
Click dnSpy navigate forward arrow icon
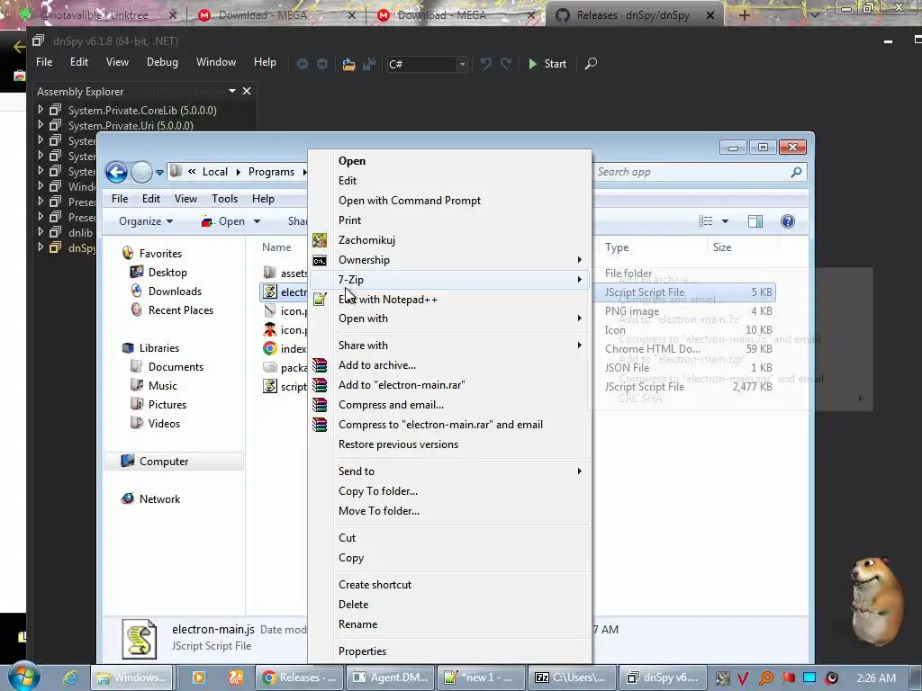(321, 64)
